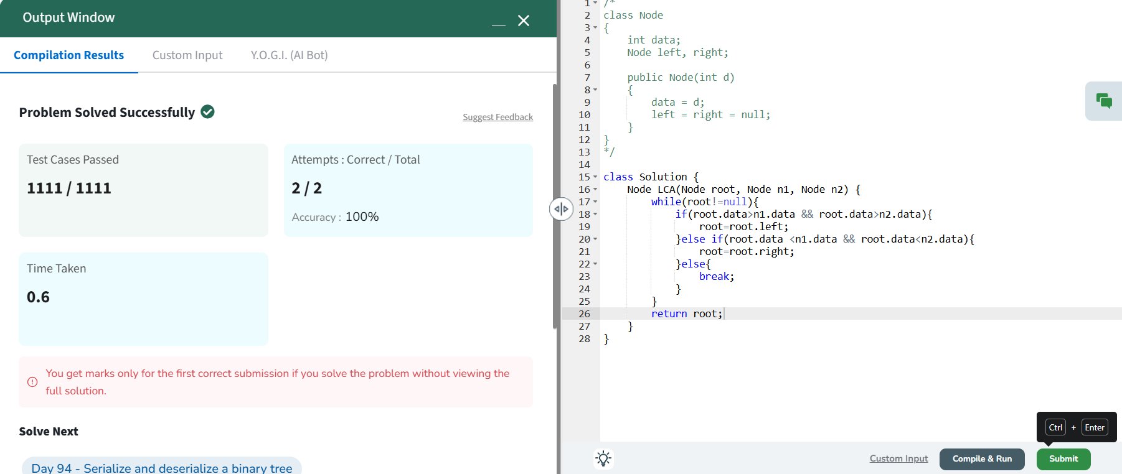Viewport: 1122px width, 474px height.
Task: Fold the while loop at line 17
Action: pyautogui.click(x=595, y=202)
